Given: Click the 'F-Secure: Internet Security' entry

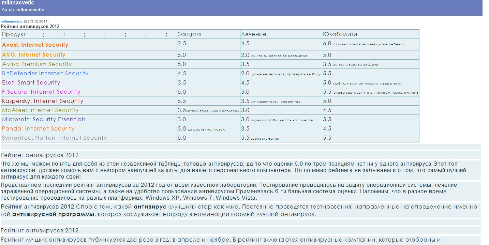Looking at the screenshot, I should (x=41, y=92).
